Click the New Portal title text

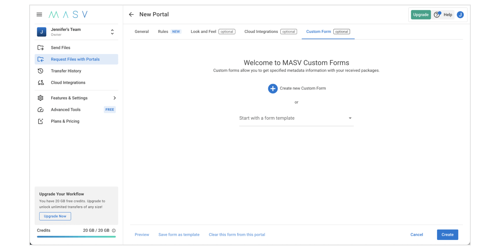[x=154, y=15]
